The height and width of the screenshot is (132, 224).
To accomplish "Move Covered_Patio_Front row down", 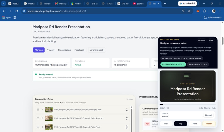I will click(x=127, y=128).
